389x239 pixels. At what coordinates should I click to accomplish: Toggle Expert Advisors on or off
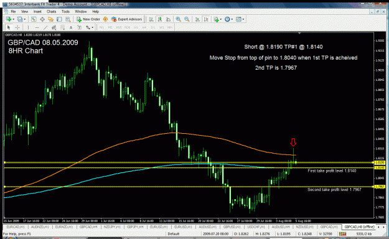(x=126, y=19)
